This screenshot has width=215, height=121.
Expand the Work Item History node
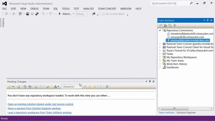tap(160, 64)
